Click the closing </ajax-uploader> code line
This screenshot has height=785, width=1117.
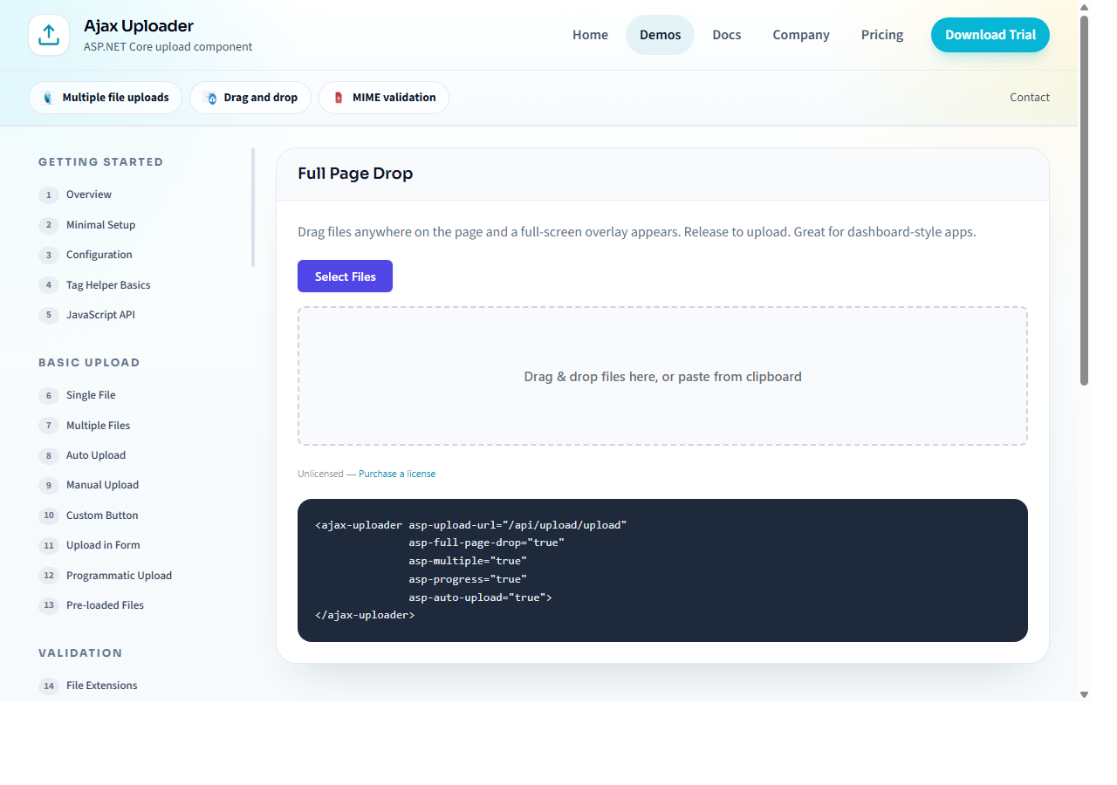tap(365, 615)
